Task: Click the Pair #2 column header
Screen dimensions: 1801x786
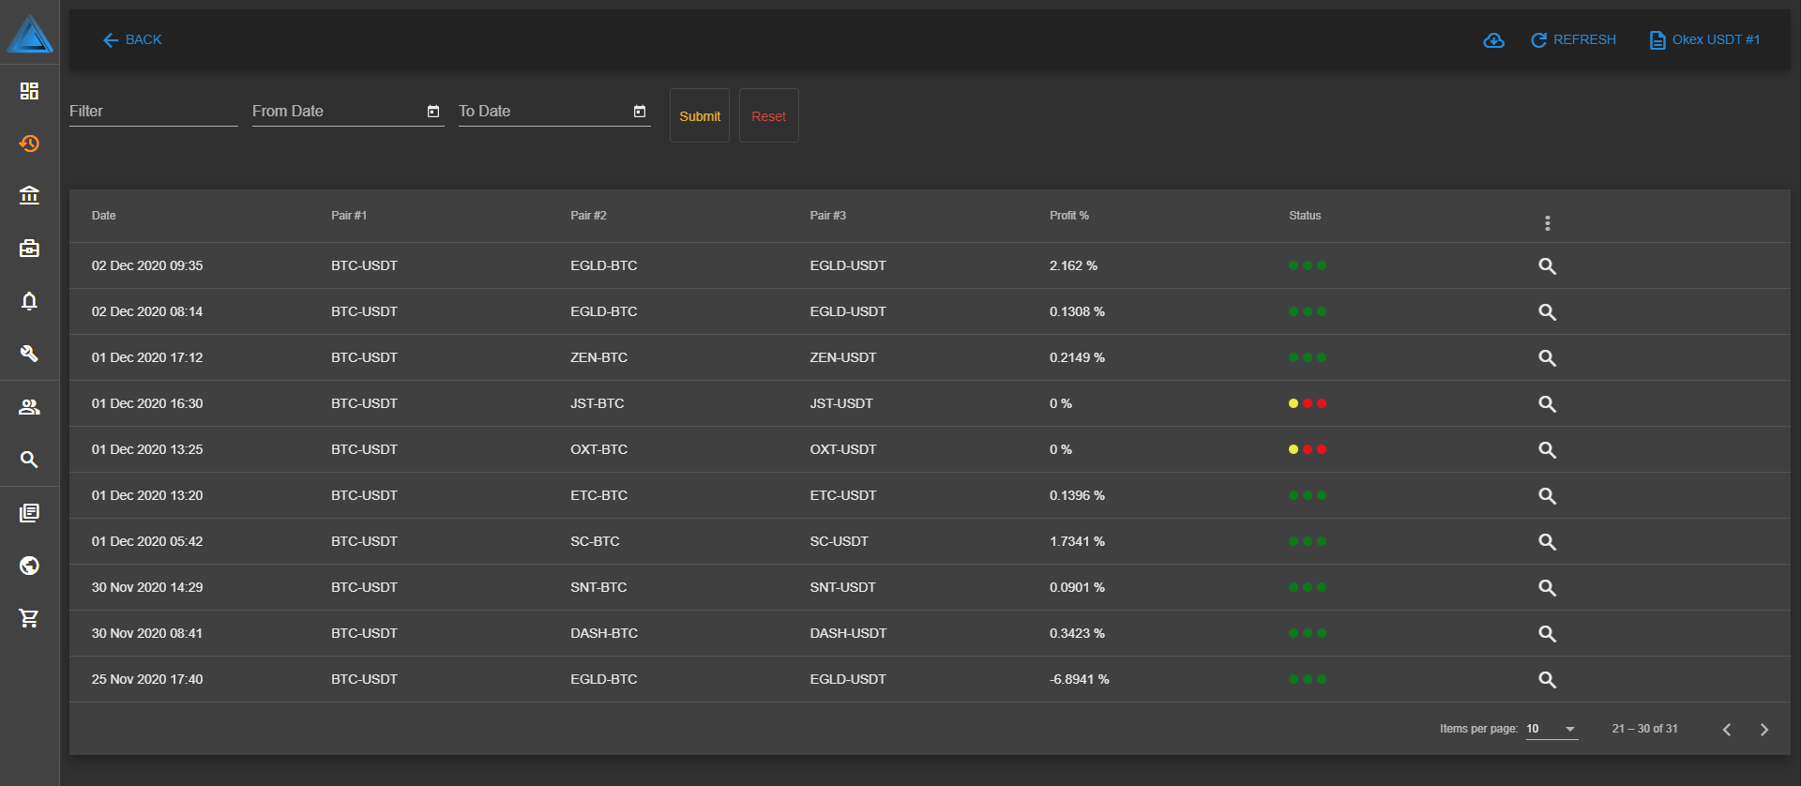Action: [588, 216]
